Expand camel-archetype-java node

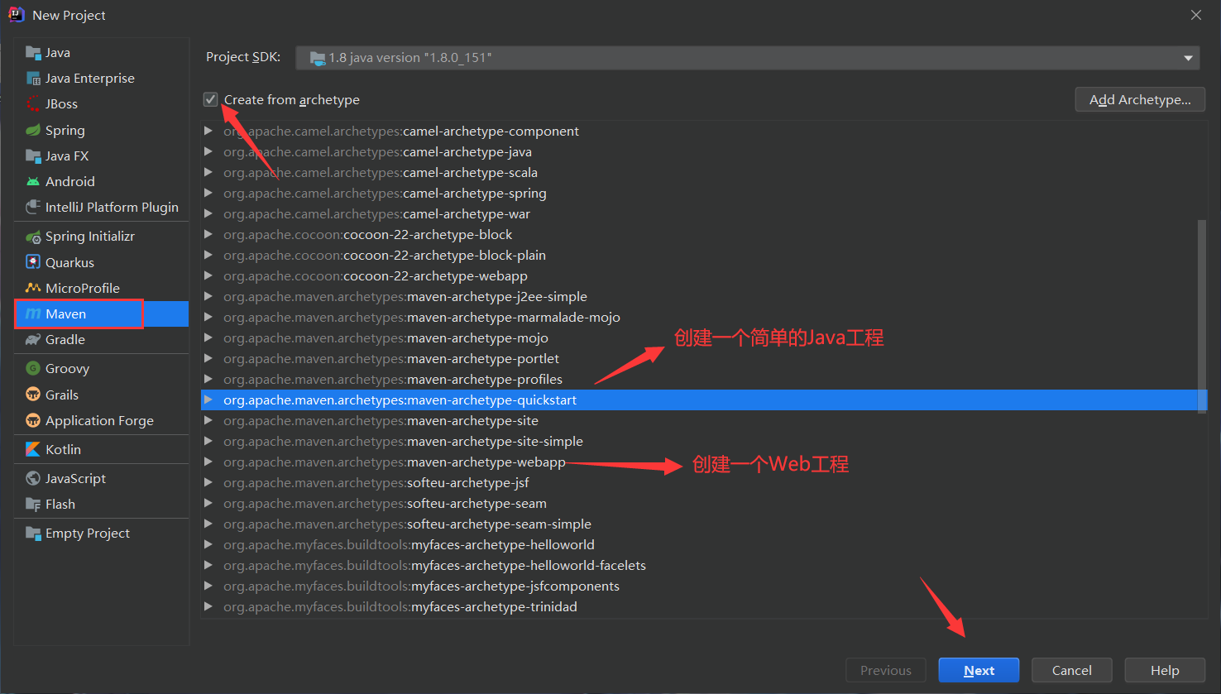(x=208, y=151)
